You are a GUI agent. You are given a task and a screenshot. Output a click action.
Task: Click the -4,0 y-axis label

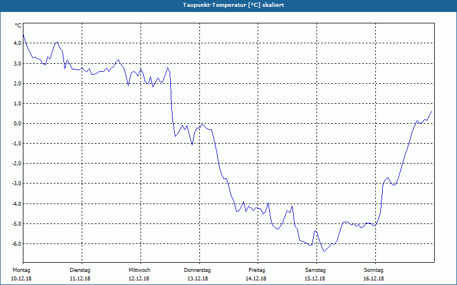coord(17,204)
